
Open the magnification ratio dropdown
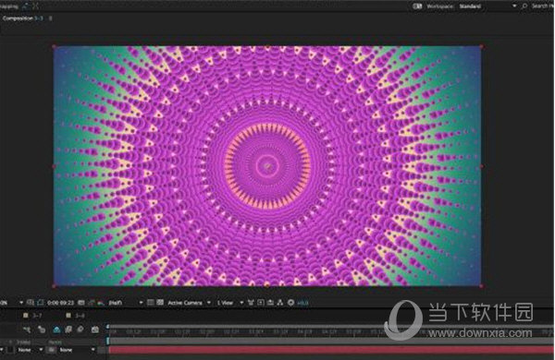click(11, 303)
